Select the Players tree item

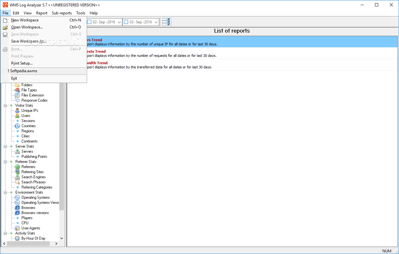coord(27,218)
